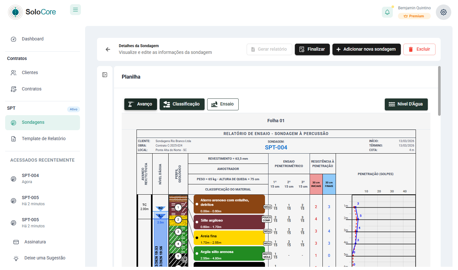Screen dimensions: 458x270
Task: Click layer marker circle 4 in the geological profile
Action: click(x=178, y=244)
